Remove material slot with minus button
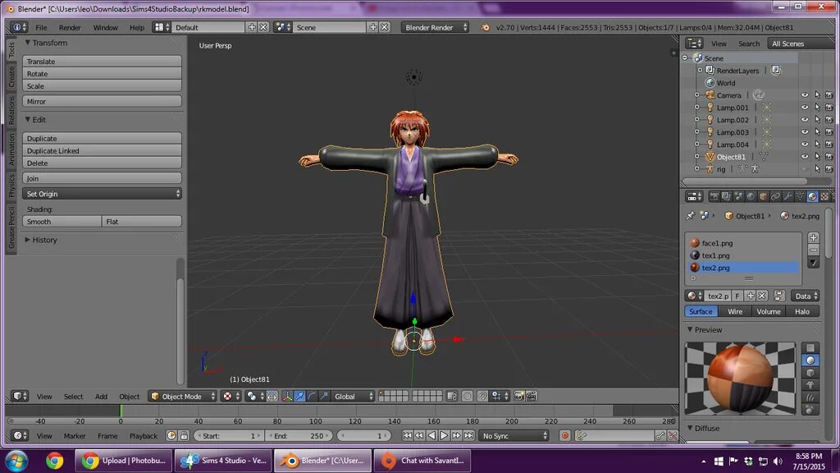 pyautogui.click(x=813, y=250)
